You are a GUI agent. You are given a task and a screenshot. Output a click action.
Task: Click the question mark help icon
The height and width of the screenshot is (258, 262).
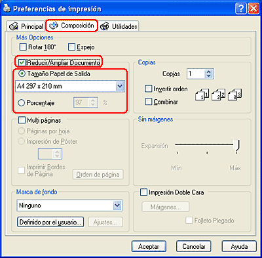coord(241,9)
